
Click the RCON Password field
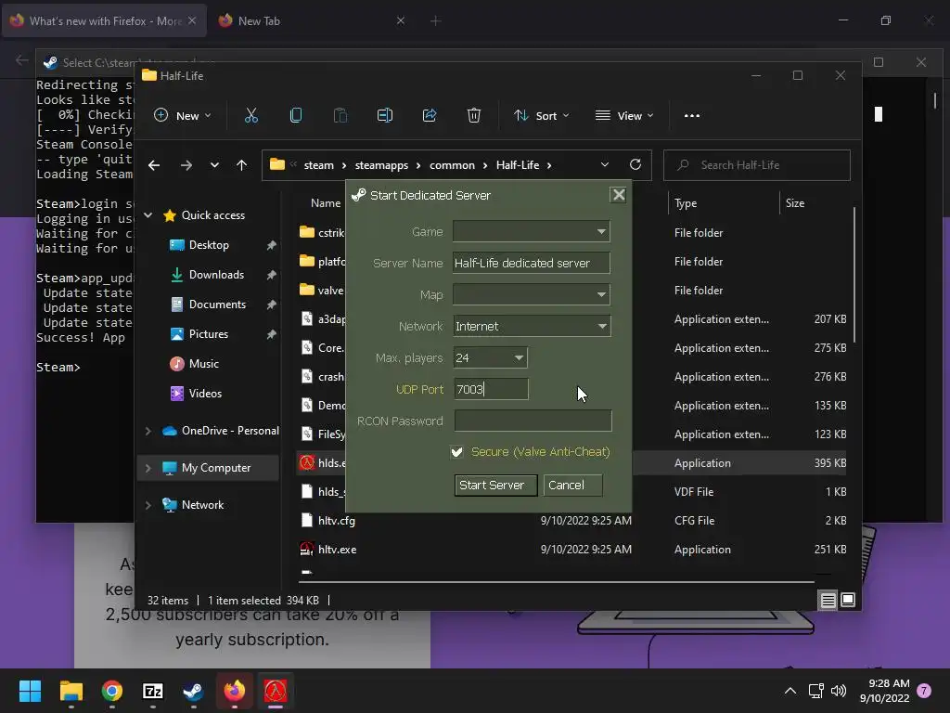(x=533, y=421)
